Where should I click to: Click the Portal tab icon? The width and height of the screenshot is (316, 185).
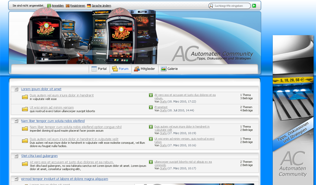pos(94,69)
